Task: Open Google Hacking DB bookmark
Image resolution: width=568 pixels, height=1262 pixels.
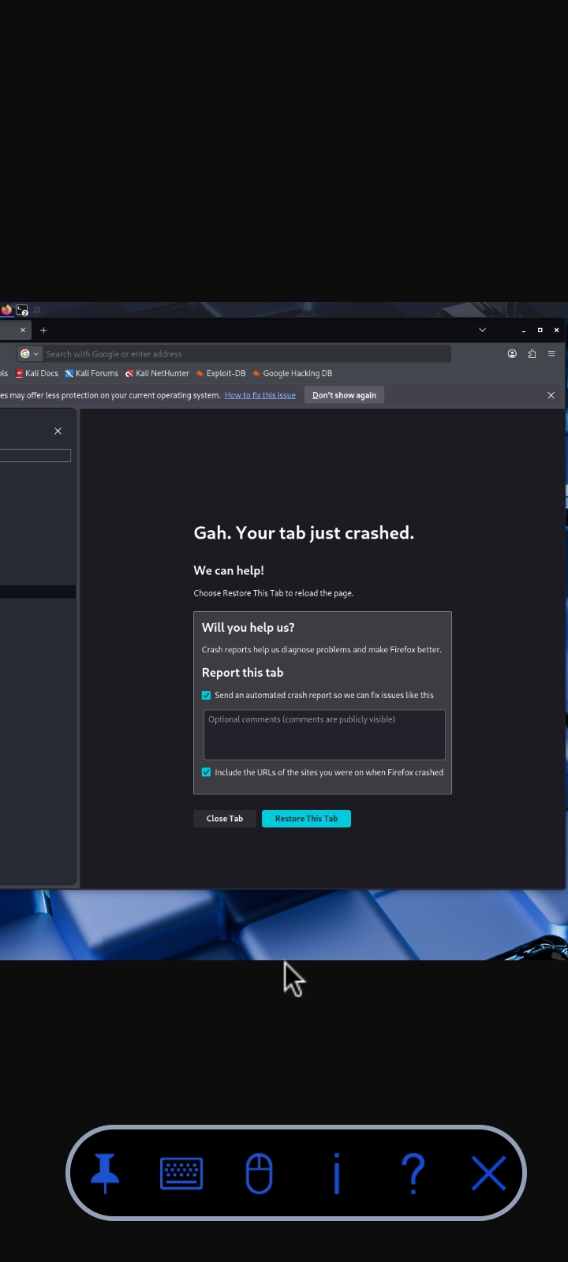Action: click(x=293, y=374)
